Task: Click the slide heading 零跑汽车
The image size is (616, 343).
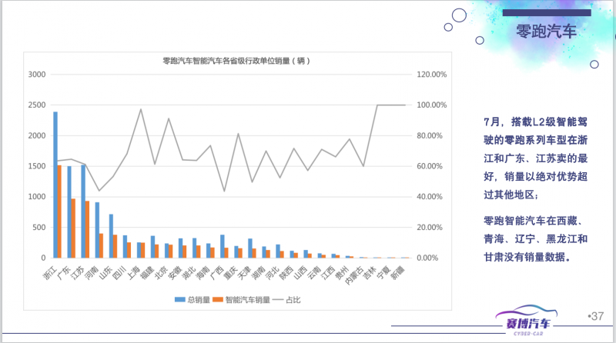Action: click(x=546, y=32)
